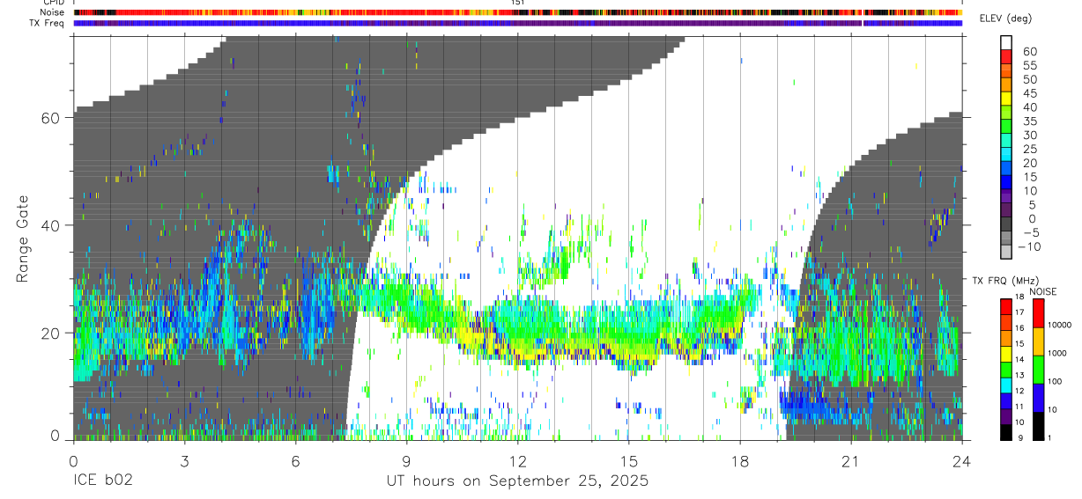This screenshot has width=1082, height=499.
Task: Click the Range Gate axis tick label '60'
Action: 51,118
